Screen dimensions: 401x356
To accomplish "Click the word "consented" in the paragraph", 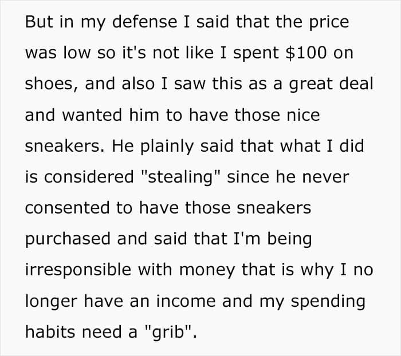I will pyautogui.click(x=68, y=208).
